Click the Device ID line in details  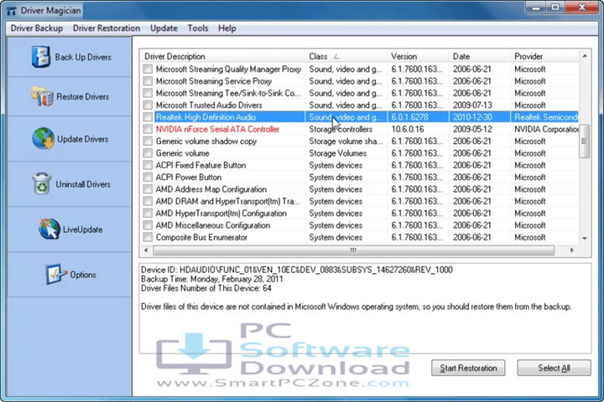[x=297, y=270]
